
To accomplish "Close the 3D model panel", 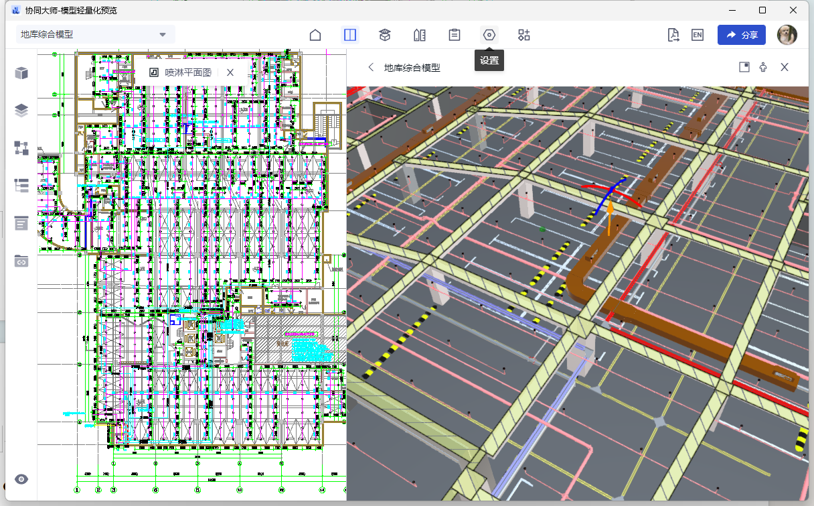I will tap(785, 67).
